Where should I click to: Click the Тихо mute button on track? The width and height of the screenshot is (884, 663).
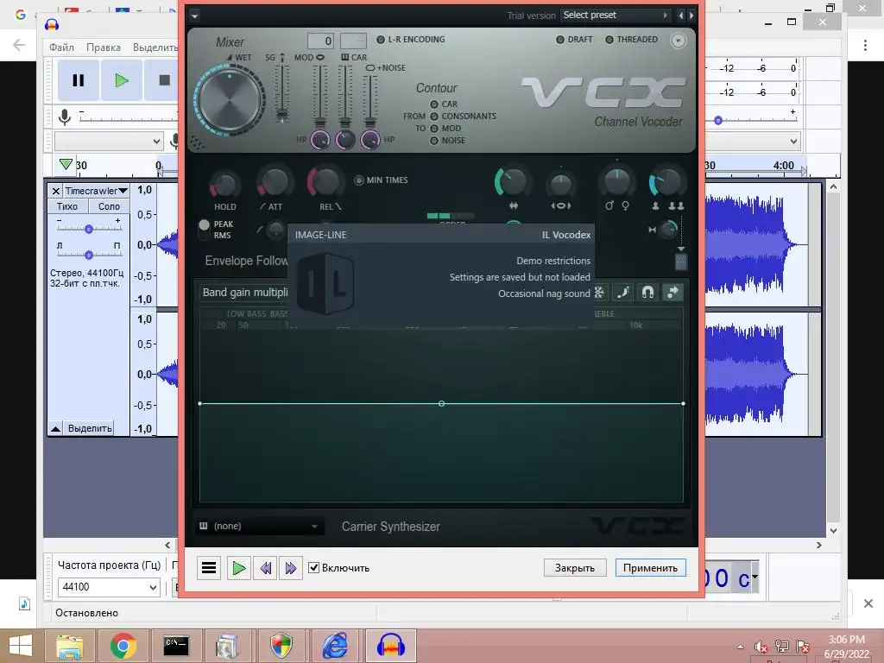pyautogui.click(x=67, y=206)
